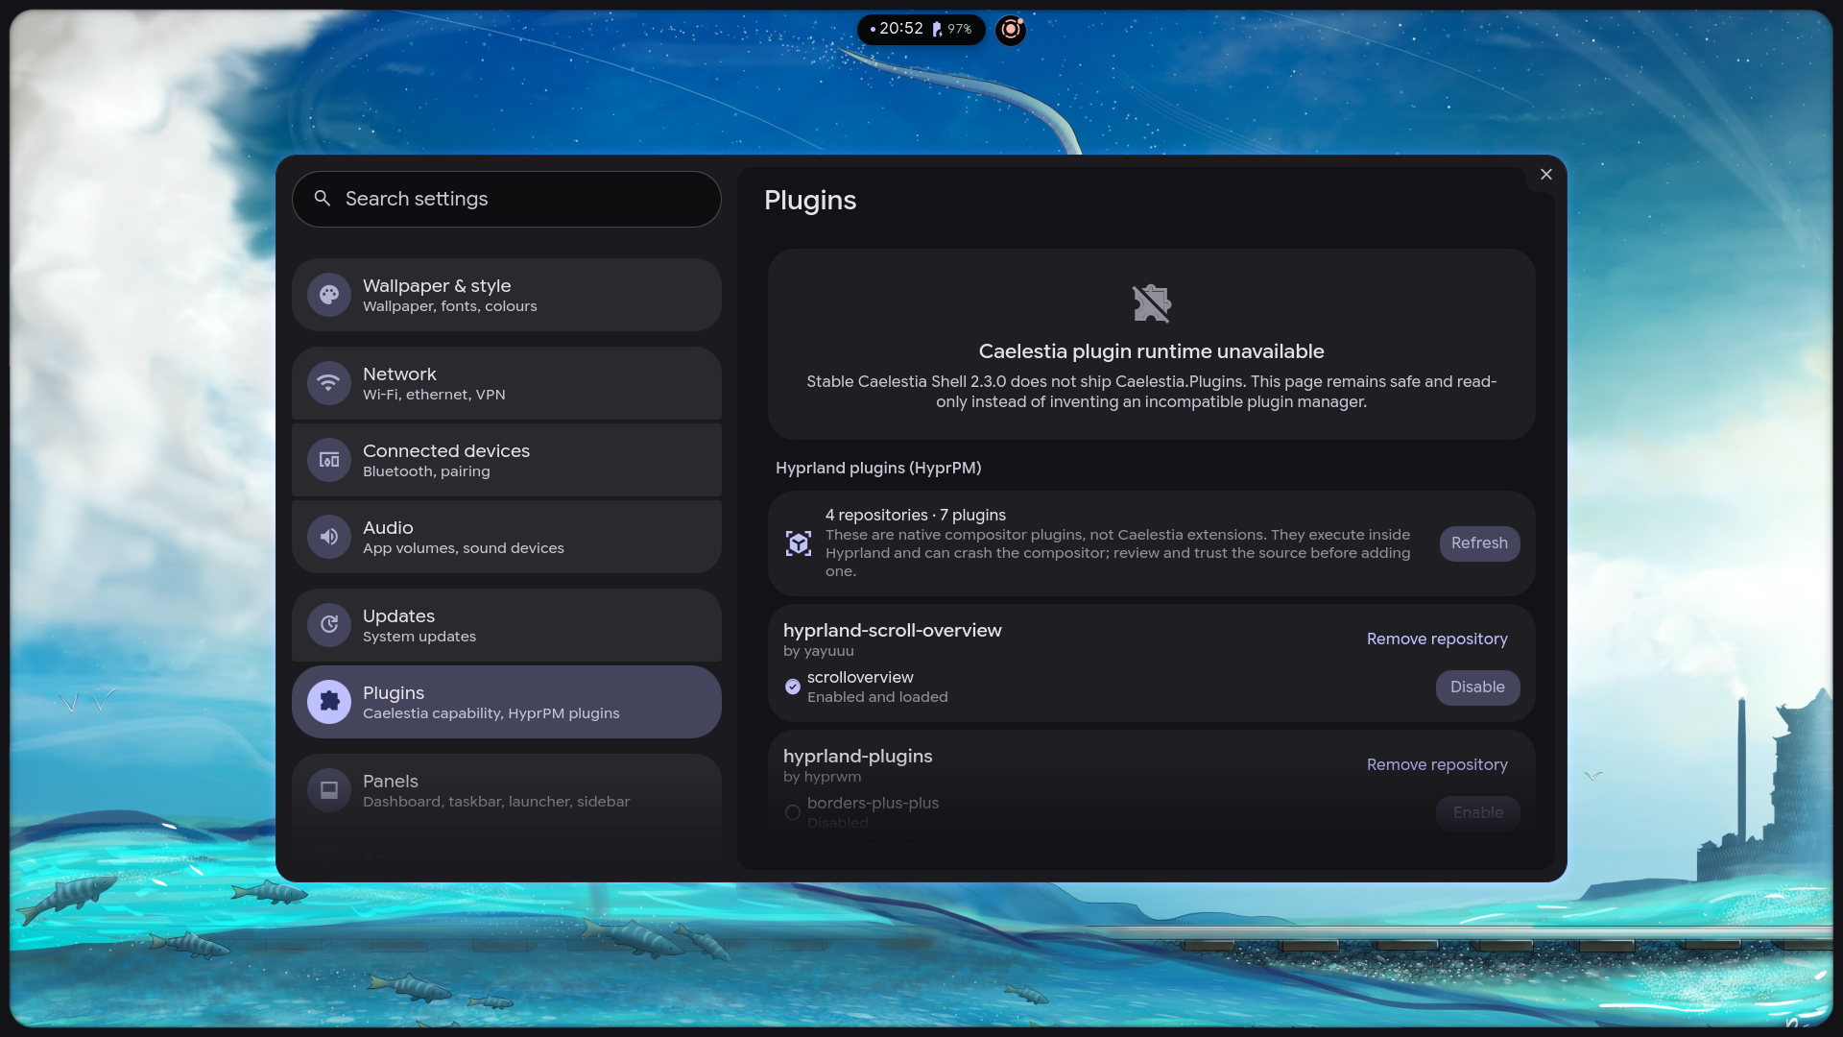This screenshot has width=1843, height=1037.
Task: Click the Panels monitor icon
Action: pos(329,790)
